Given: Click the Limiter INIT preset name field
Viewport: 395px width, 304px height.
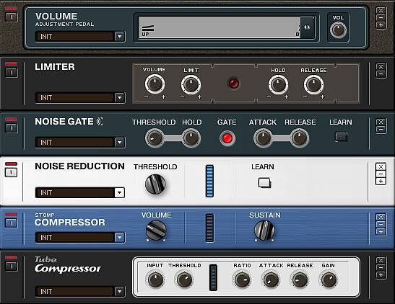Looking at the screenshot, I should 74,97.
